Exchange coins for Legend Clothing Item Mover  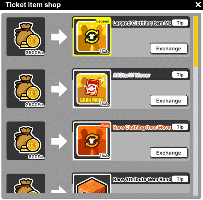click(x=169, y=48)
